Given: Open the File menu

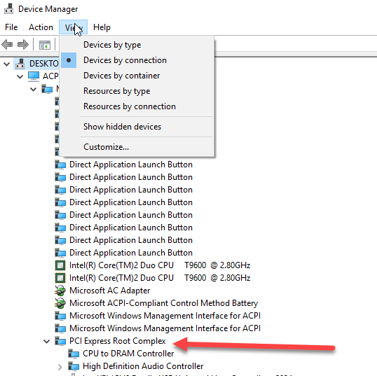Looking at the screenshot, I should 11,27.
